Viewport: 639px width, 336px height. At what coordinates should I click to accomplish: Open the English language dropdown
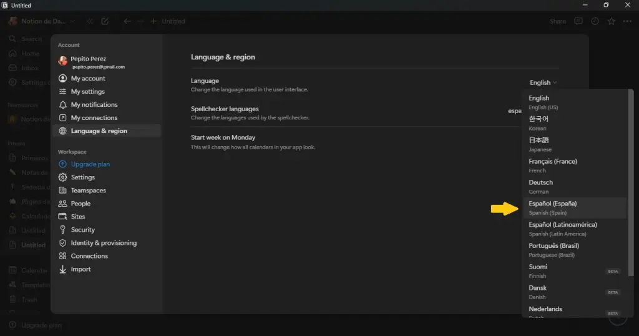tap(543, 82)
